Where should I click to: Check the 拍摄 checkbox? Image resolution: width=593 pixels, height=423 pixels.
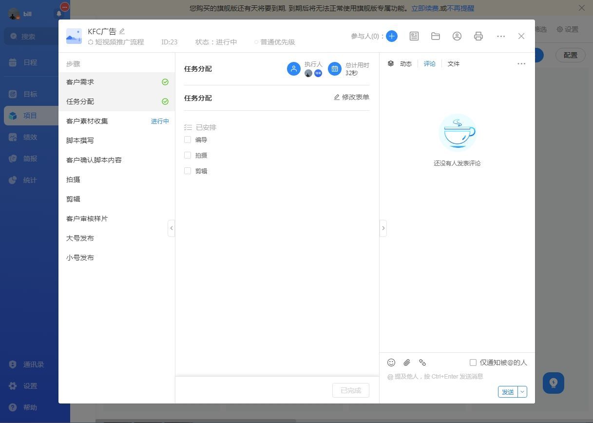[188, 155]
